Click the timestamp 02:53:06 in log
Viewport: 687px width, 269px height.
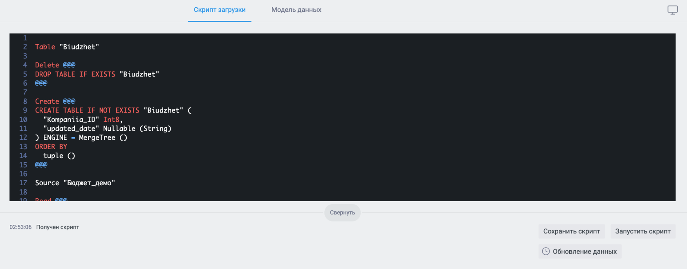(x=20, y=227)
